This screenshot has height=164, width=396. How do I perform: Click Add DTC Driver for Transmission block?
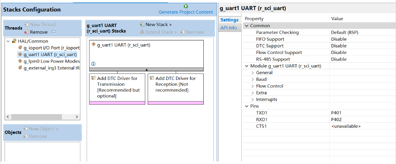click(x=117, y=89)
